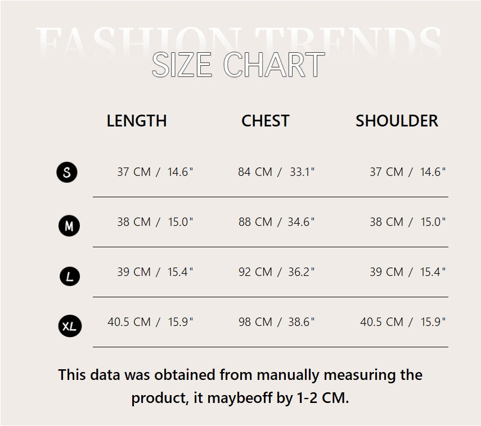The width and height of the screenshot is (481, 426).
Task: Click the manual measuring disclaimer text
Action: coord(240,386)
